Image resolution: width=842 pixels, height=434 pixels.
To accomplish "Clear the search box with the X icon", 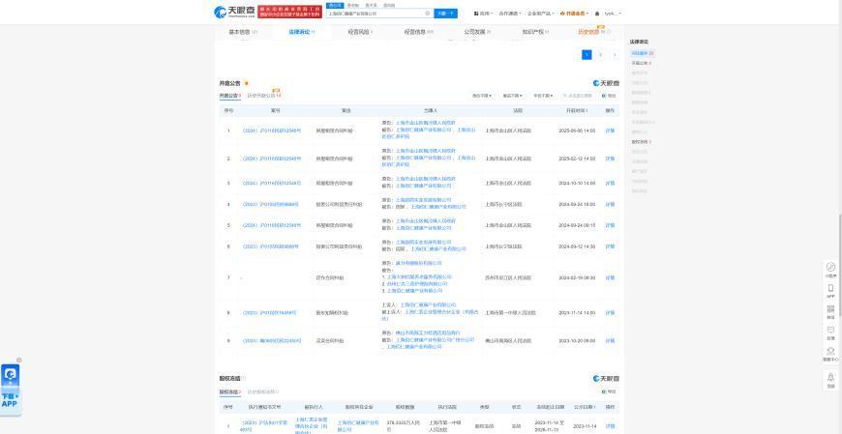I will (428, 14).
